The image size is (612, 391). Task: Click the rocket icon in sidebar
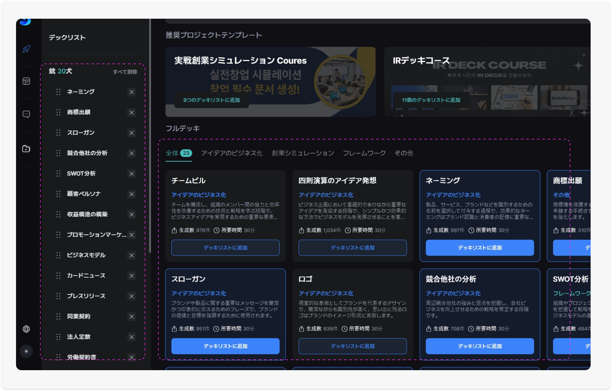(26, 49)
